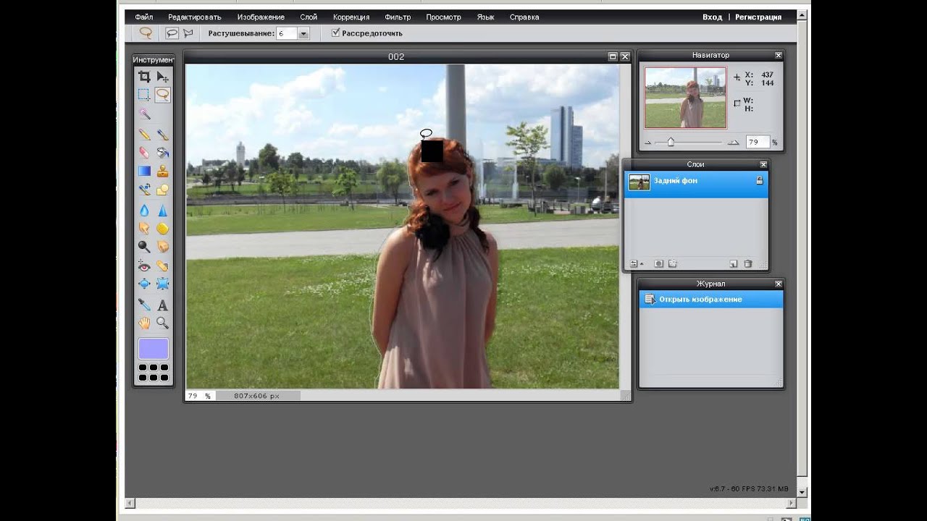Image resolution: width=927 pixels, height=521 pixels.
Task: Open layer styles in Layers panel
Action: point(672,264)
